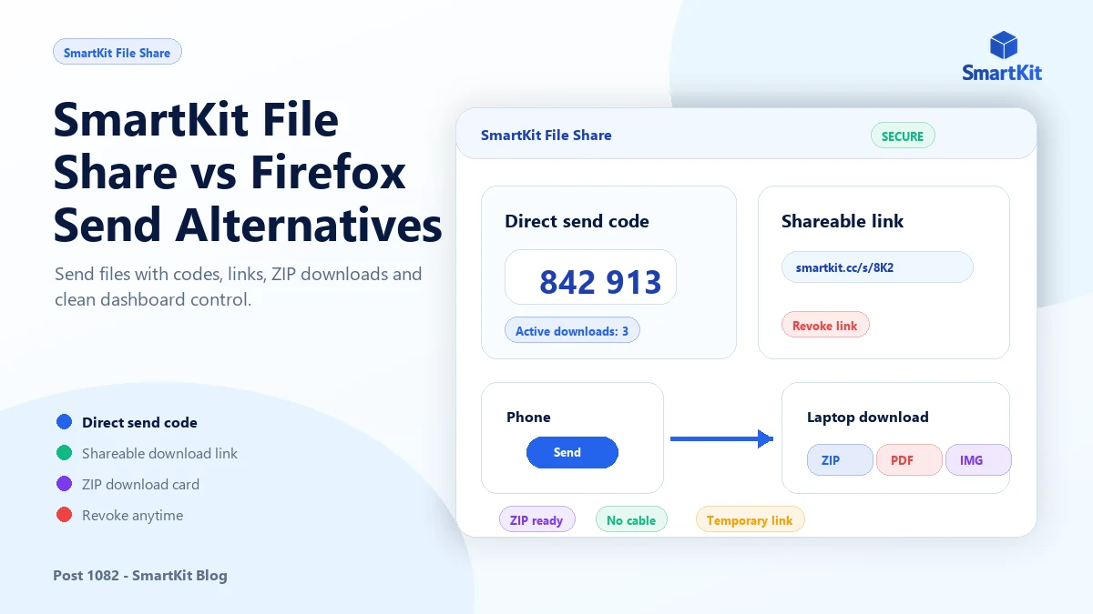The width and height of the screenshot is (1093, 614).
Task: Click the Temporary link tag
Action: click(x=750, y=519)
